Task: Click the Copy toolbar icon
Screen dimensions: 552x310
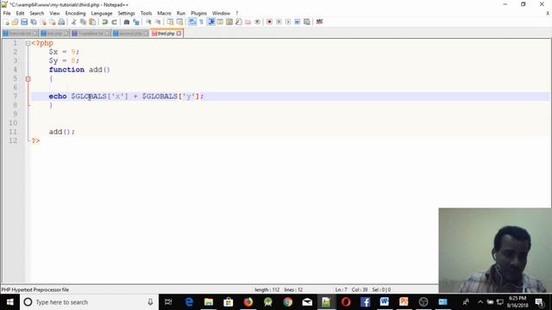Action: [x=83, y=22]
